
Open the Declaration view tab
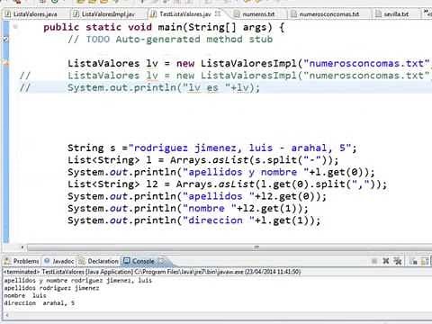point(99,261)
